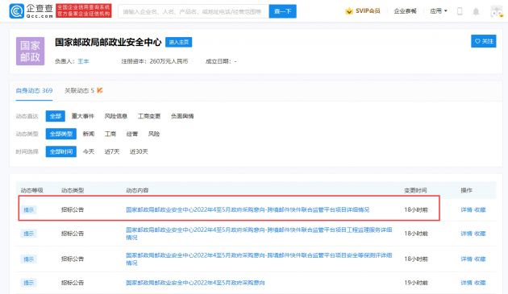
Task: Click 注册资本 260万元人民币 text
Action: tap(155, 61)
